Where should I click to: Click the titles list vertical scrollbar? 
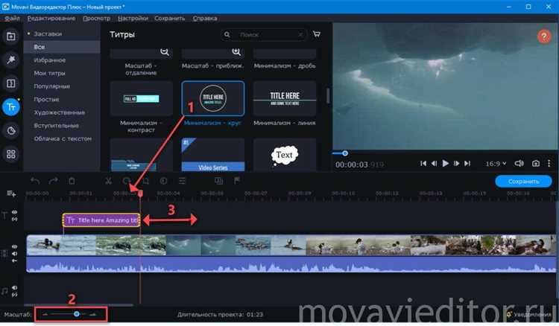coord(328,95)
